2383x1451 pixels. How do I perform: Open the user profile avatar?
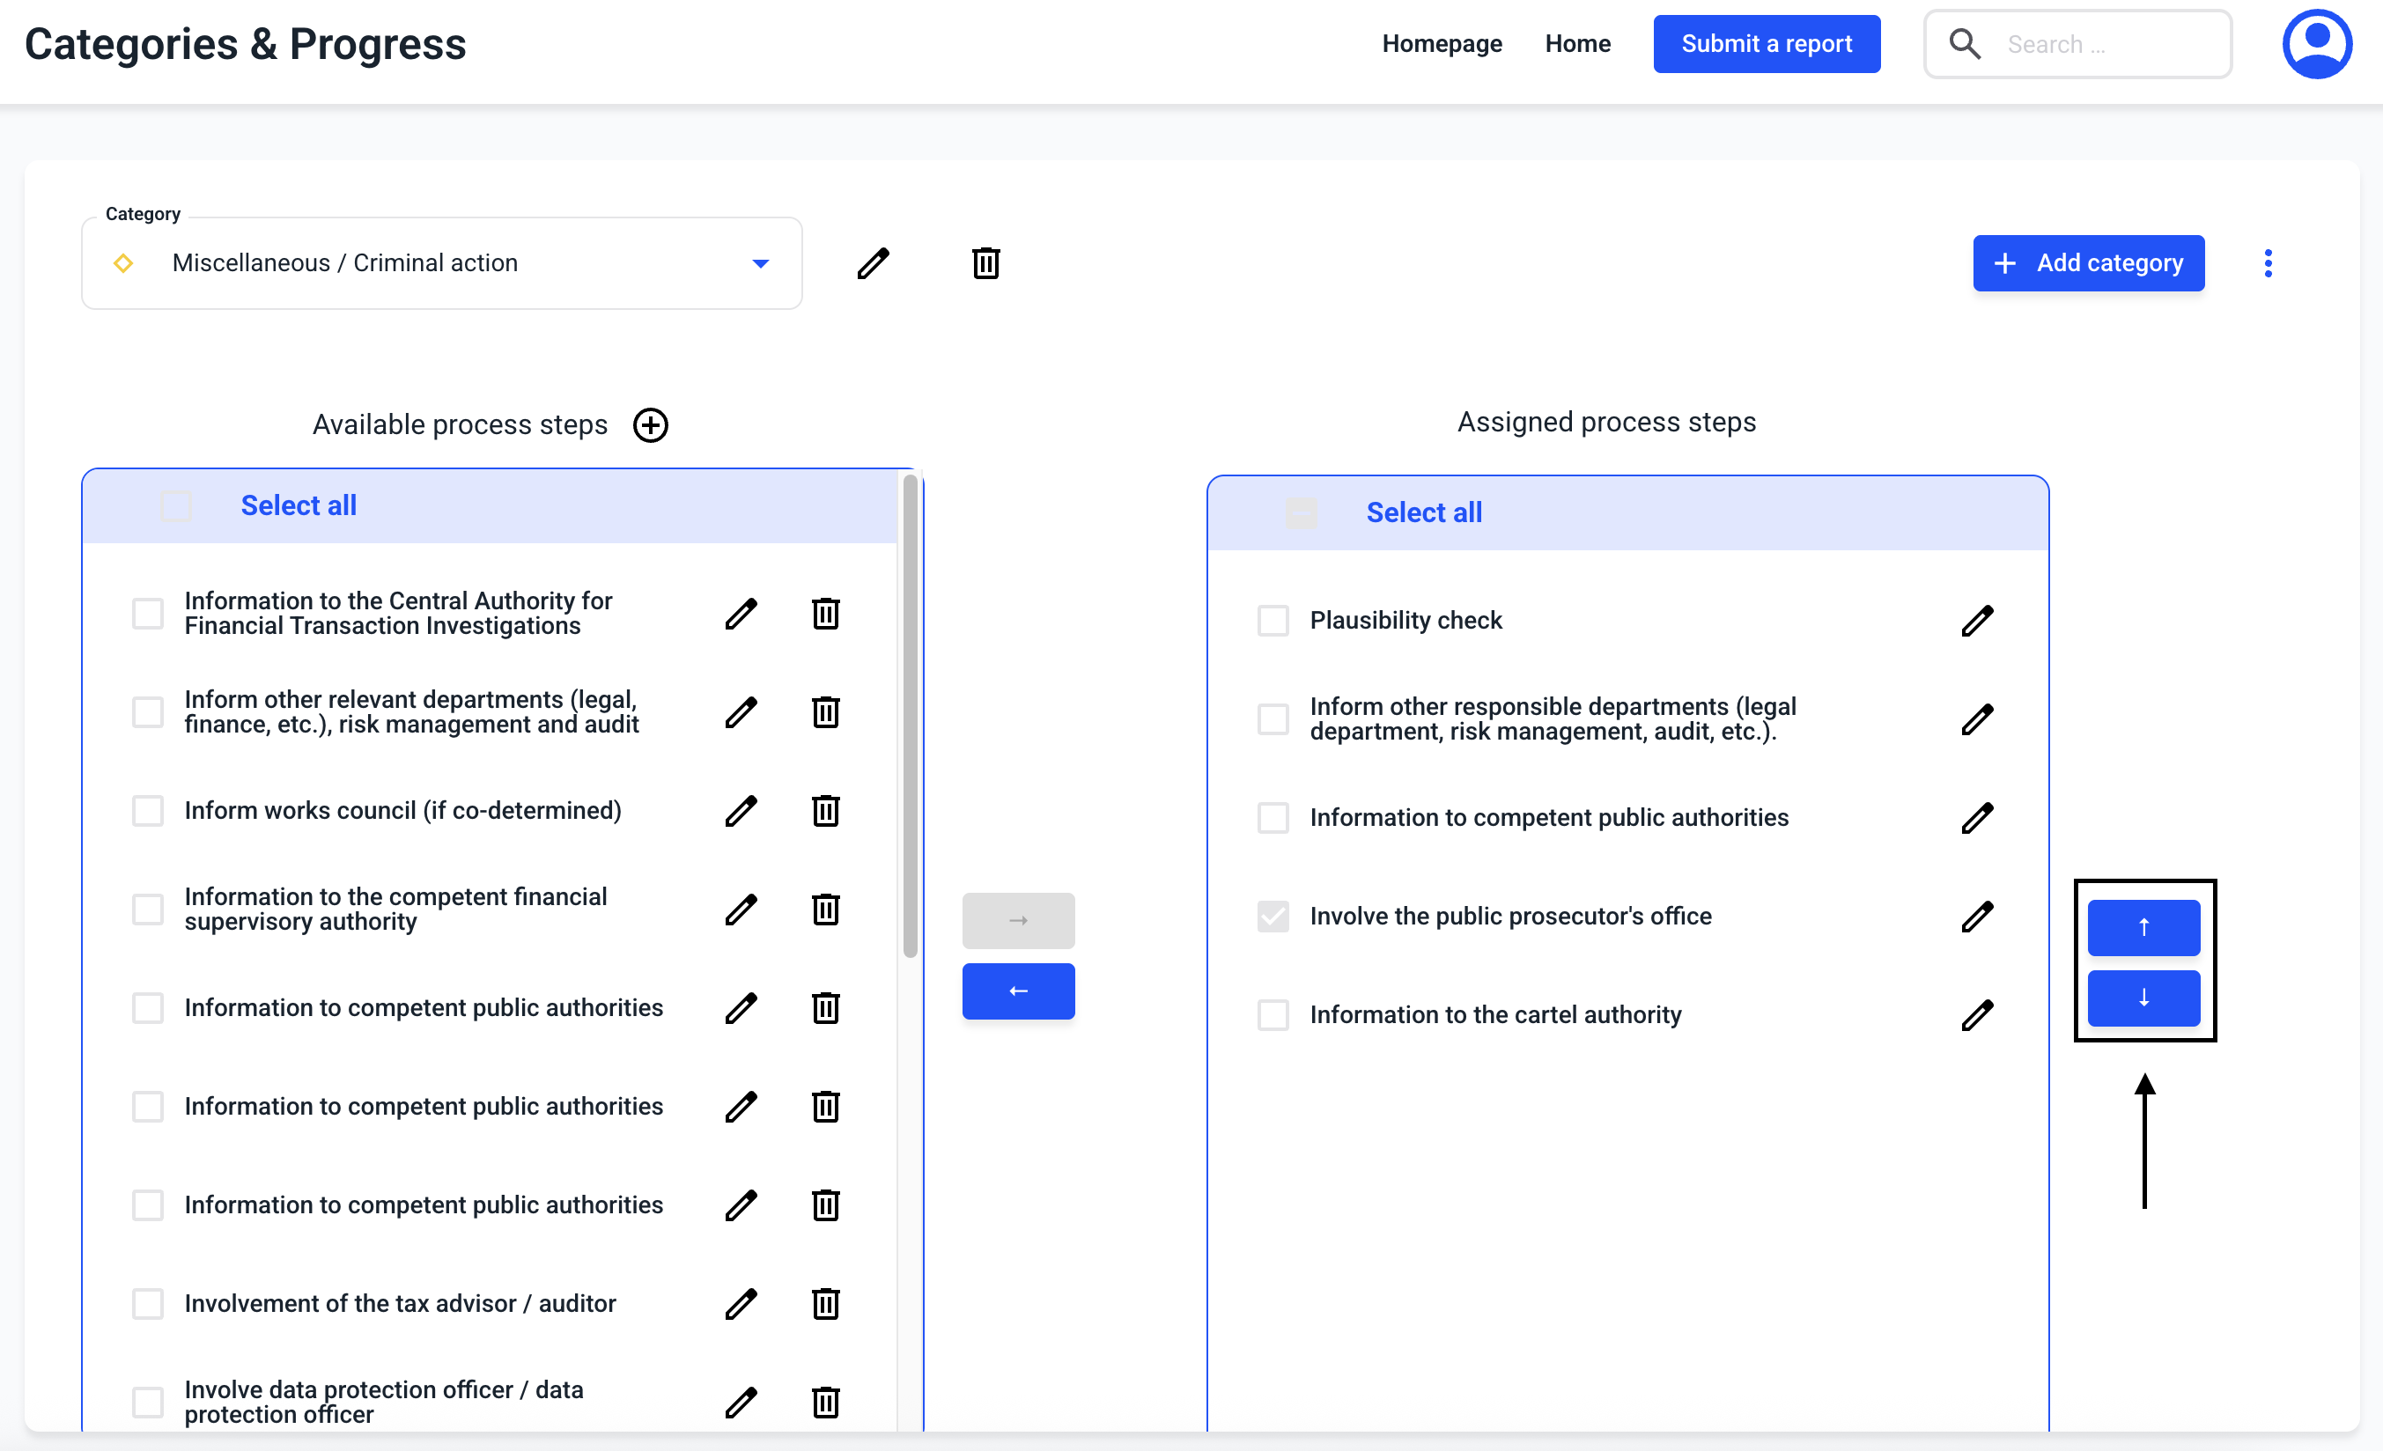point(2316,43)
